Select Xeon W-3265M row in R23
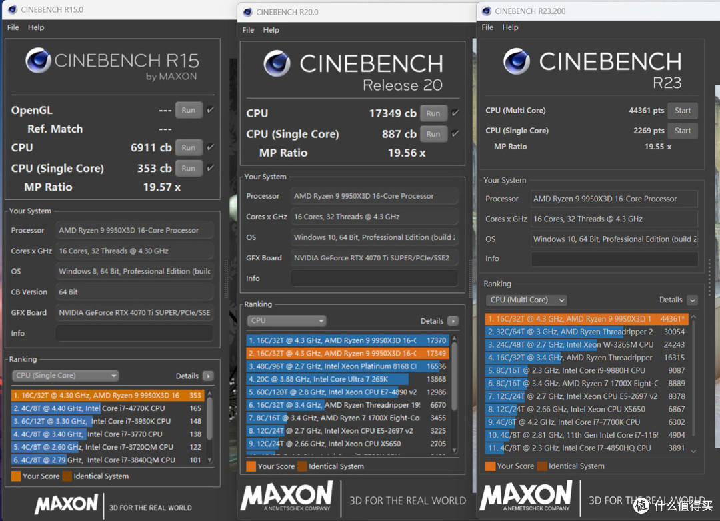Image resolution: width=720 pixels, height=521 pixels. pyautogui.click(x=587, y=344)
